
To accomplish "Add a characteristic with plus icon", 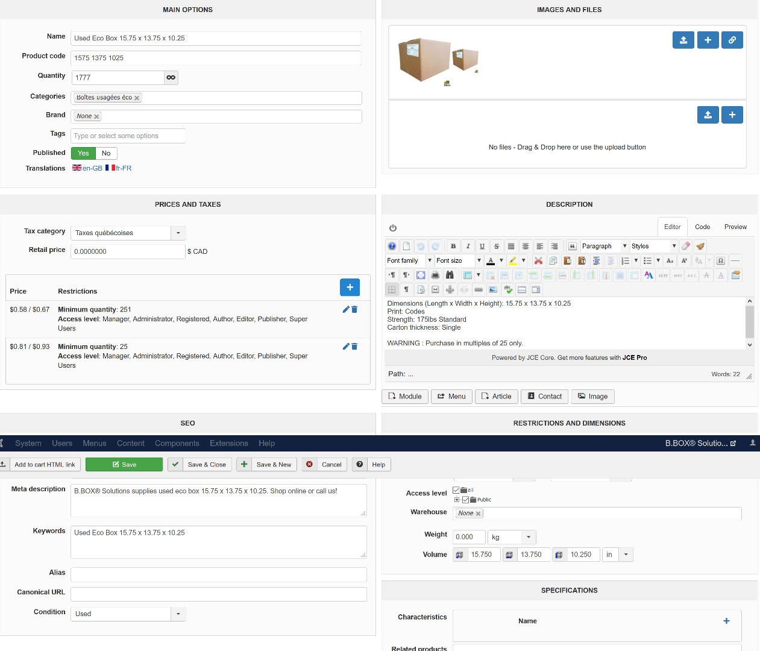I will point(726,621).
